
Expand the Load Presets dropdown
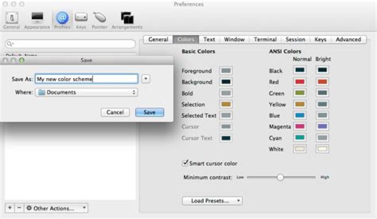[x=212, y=201]
